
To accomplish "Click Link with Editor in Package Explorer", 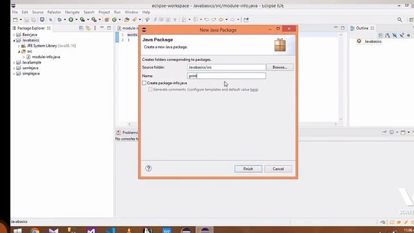I will (88, 28).
